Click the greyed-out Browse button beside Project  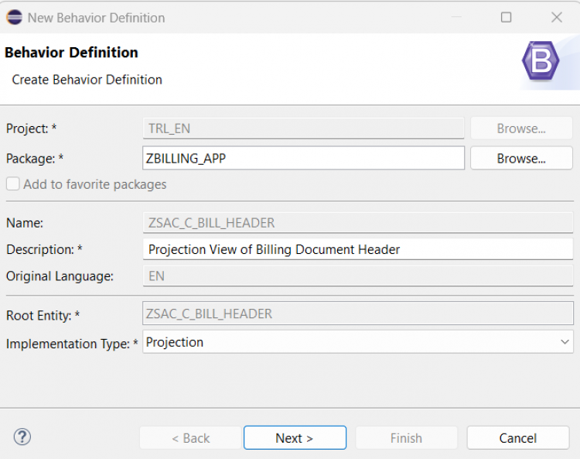coord(521,128)
